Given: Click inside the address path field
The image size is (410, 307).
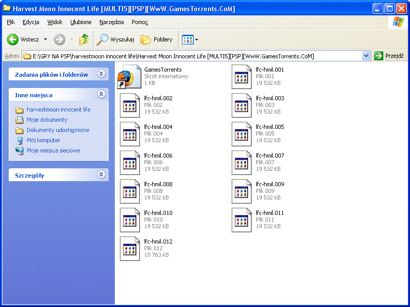Looking at the screenshot, I should pyautogui.click(x=195, y=56).
